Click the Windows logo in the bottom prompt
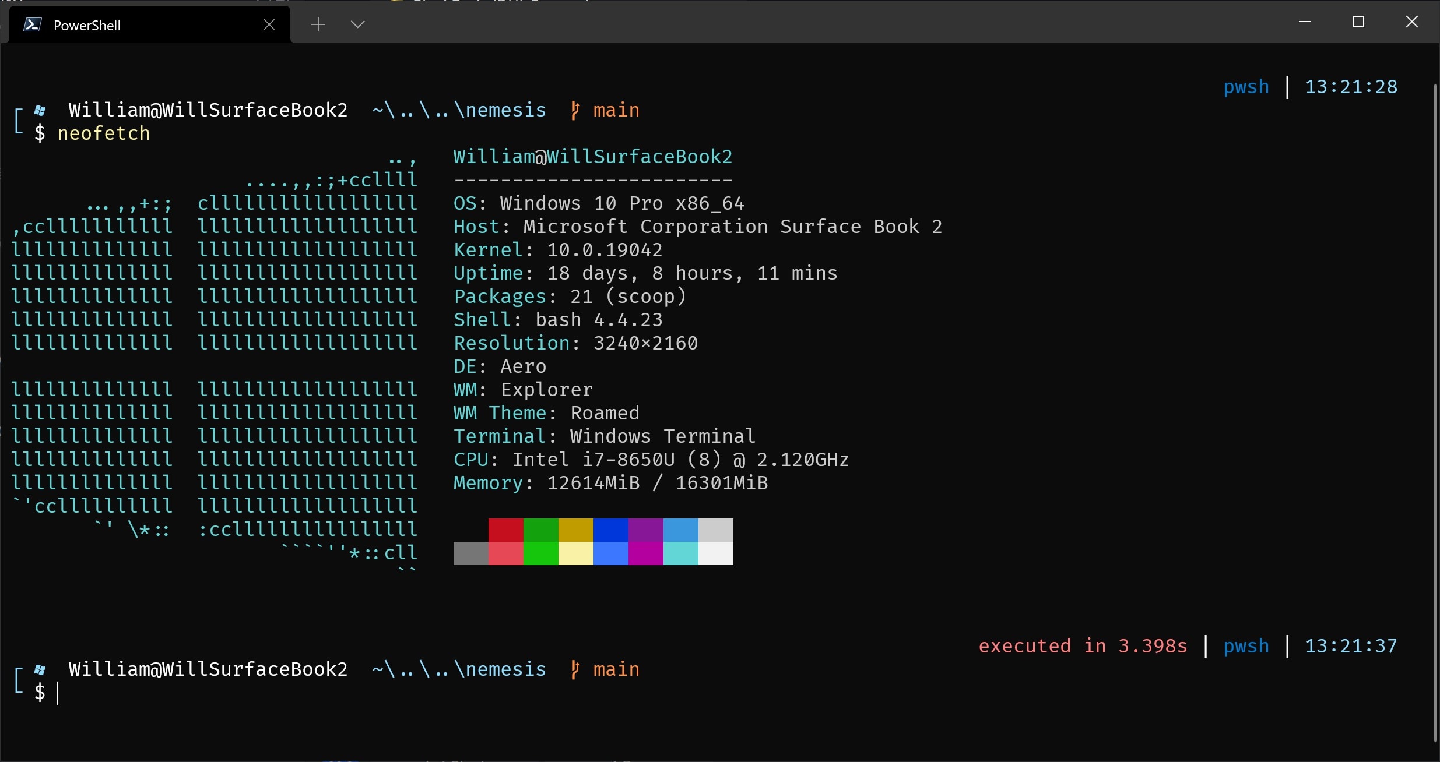Viewport: 1440px width, 762px height. click(x=40, y=669)
